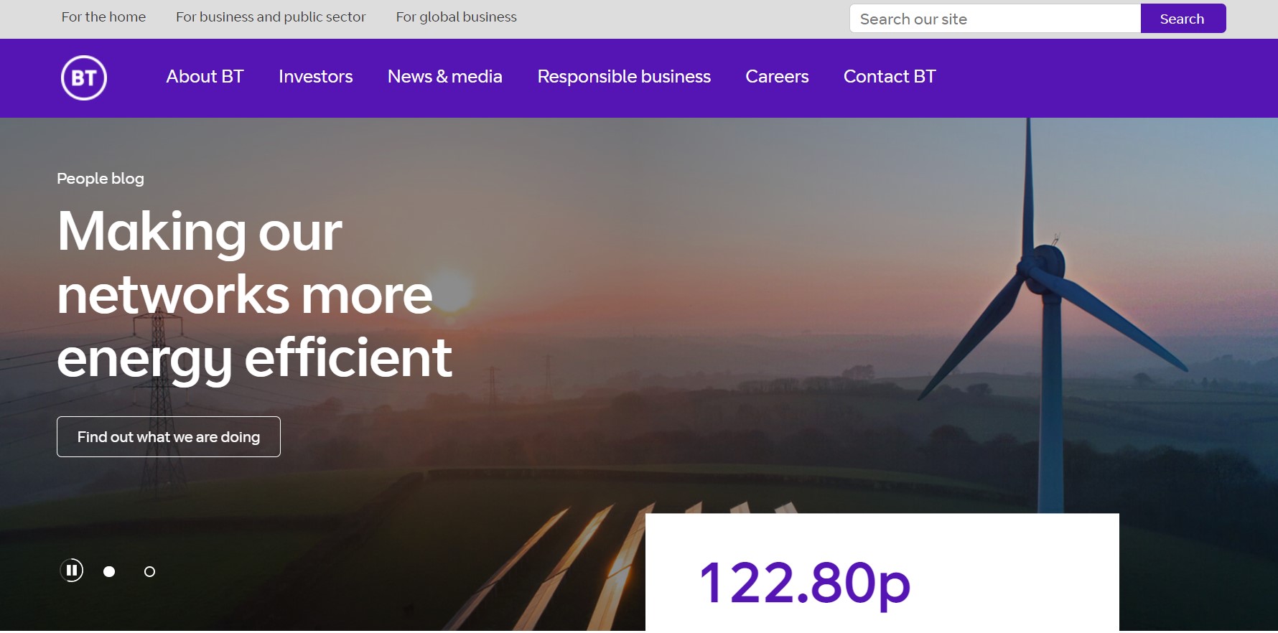Image resolution: width=1278 pixels, height=633 pixels.
Task: Pause the hero carousel
Action: point(72,571)
